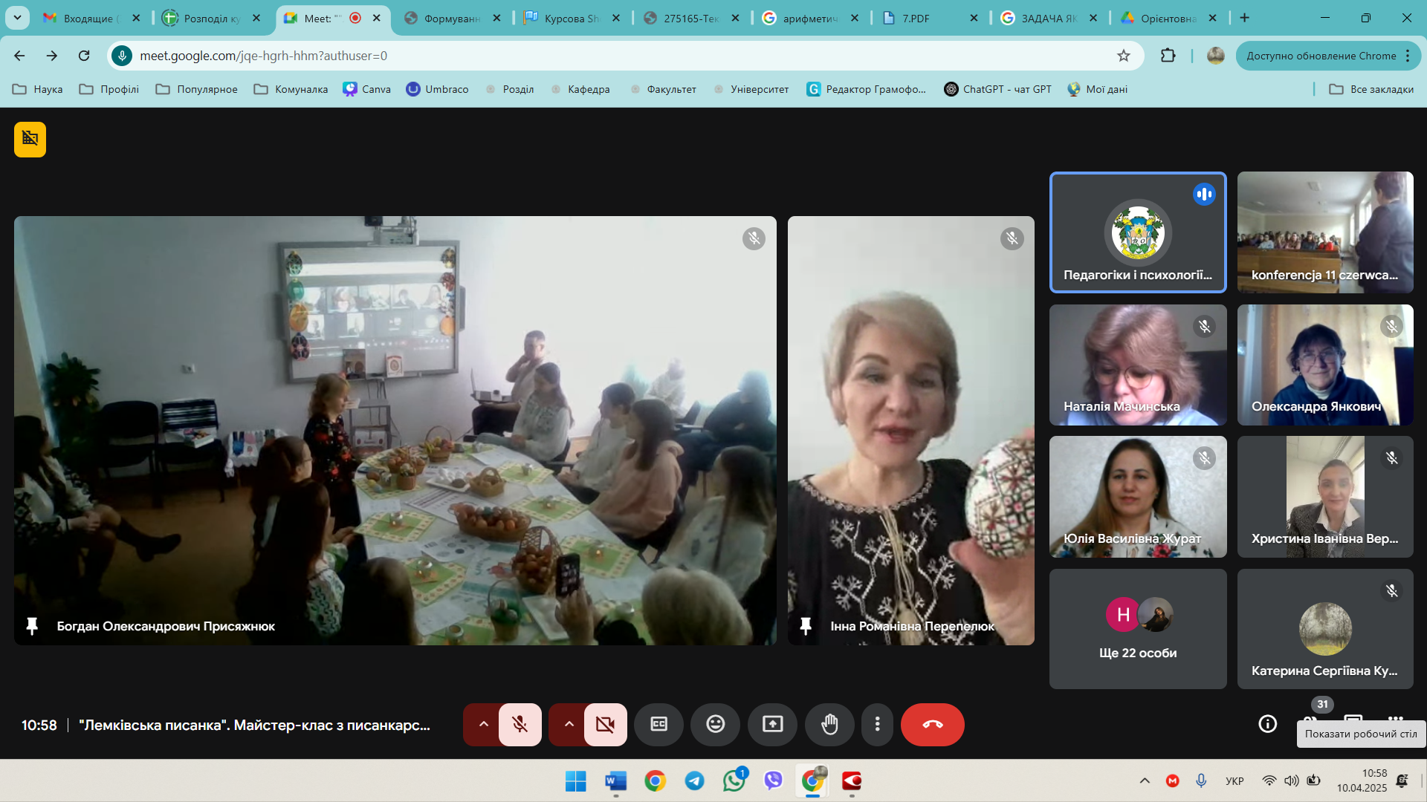Open video settings arrow beside camera button
Screen dimensions: 1427x802
pyautogui.click(x=569, y=724)
